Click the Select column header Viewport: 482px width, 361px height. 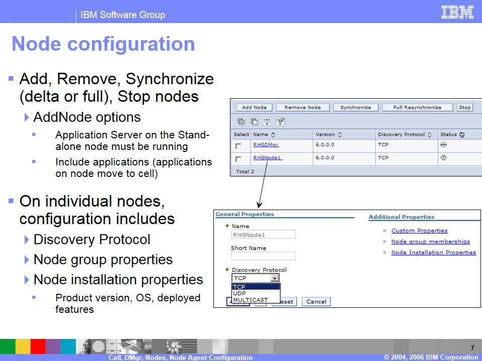241,134
